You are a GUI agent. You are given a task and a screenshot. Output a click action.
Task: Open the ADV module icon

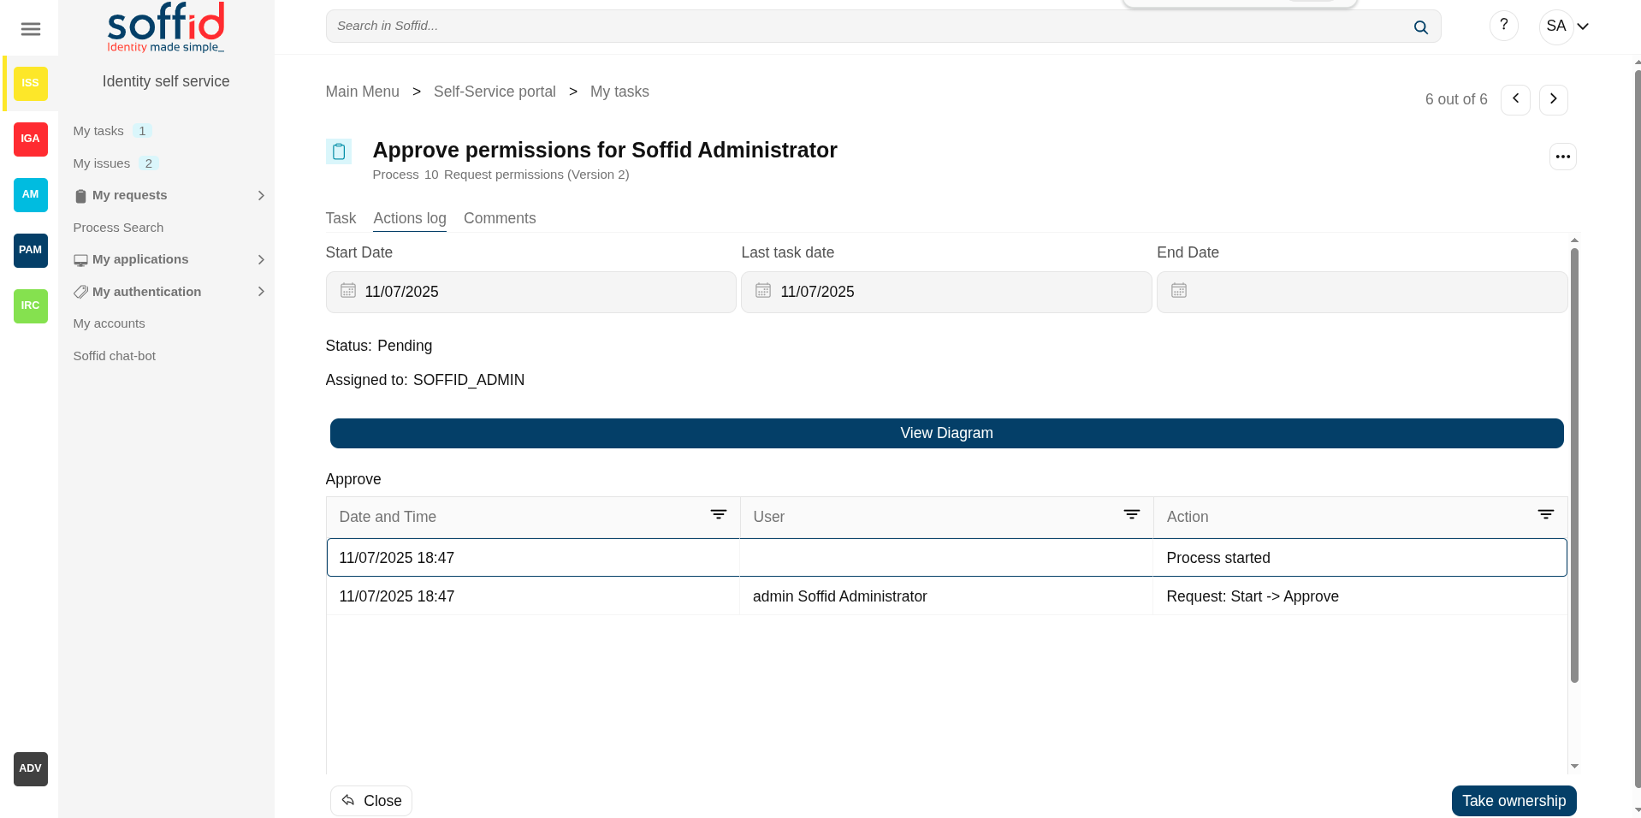click(31, 768)
